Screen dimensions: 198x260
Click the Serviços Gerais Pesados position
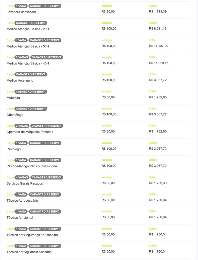tap(25, 183)
